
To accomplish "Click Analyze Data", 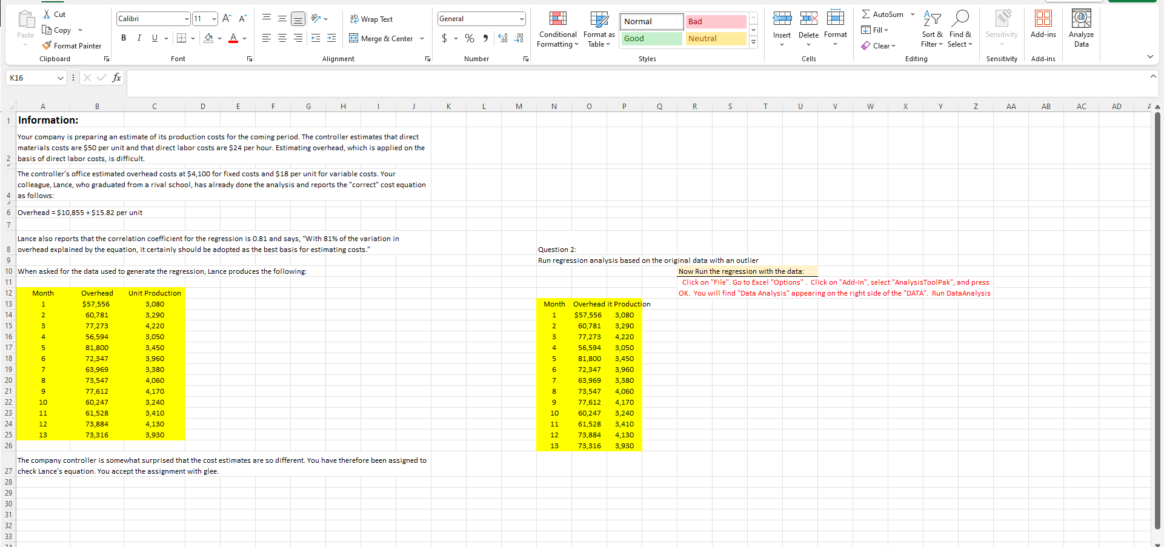I will click(1082, 28).
